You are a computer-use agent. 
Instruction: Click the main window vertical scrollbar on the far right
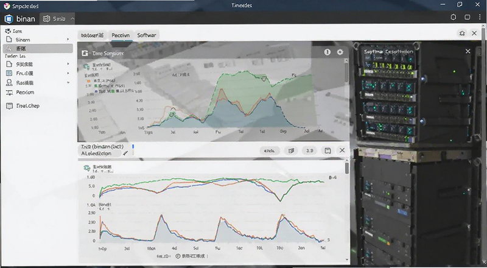coord(483,143)
